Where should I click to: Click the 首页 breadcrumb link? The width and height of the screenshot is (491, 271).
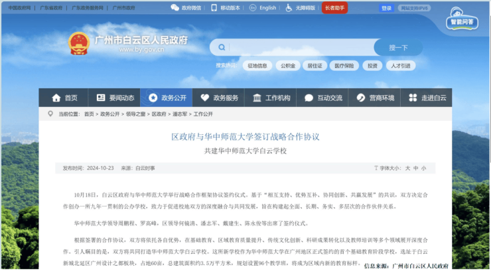click(89, 114)
